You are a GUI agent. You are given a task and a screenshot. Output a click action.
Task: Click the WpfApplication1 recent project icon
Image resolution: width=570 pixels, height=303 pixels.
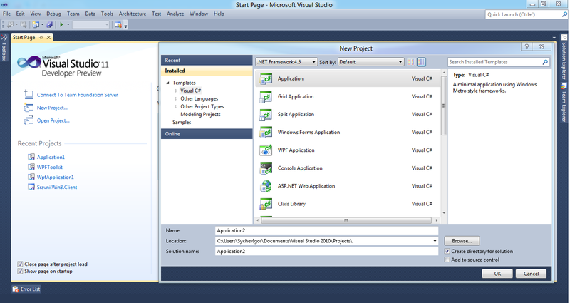tap(31, 177)
